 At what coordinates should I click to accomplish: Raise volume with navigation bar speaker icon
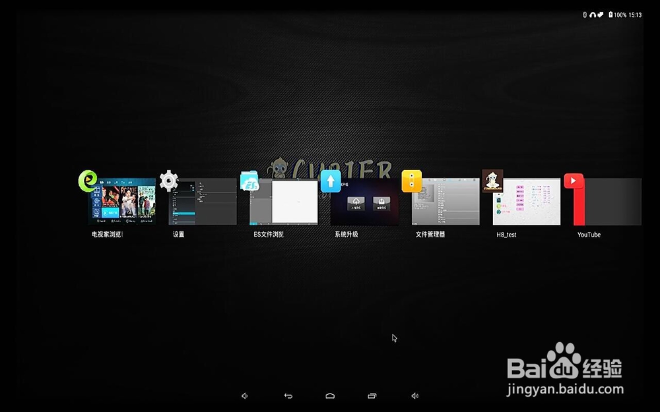[415, 396]
